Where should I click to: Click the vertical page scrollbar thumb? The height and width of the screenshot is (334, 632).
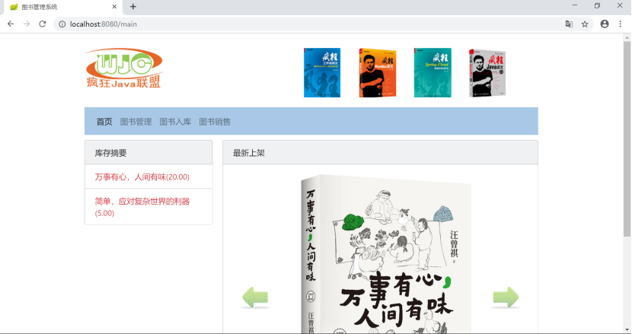pyautogui.click(x=627, y=139)
